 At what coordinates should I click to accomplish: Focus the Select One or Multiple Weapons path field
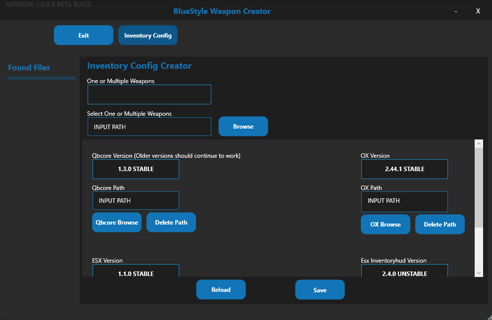(x=149, y=127)
